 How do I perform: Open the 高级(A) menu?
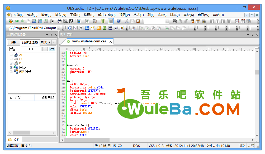(189, 15)
